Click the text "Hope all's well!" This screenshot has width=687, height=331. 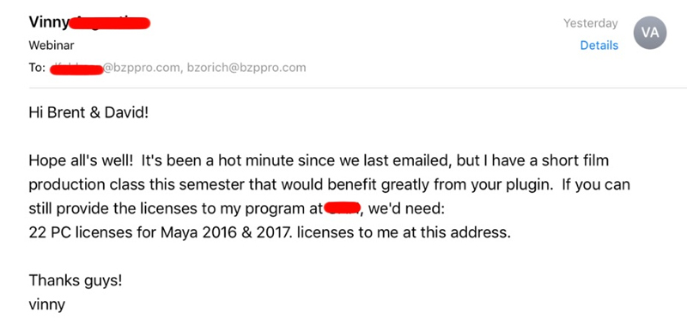(x=81, y=160)
